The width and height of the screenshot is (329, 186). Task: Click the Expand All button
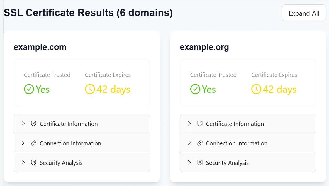304,13
